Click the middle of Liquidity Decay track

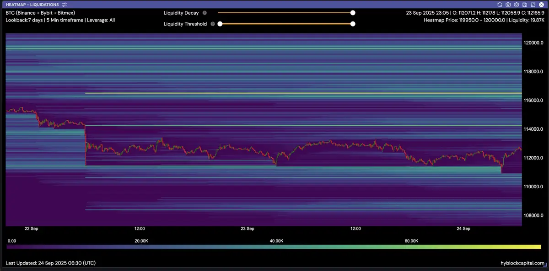coord(285,13)
